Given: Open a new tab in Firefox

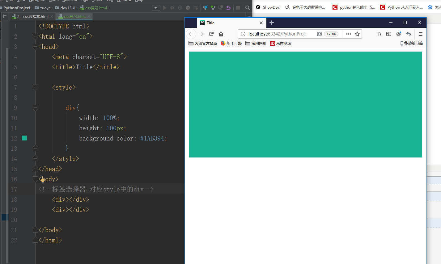Looking at the screenshot, I should click(x=272, y=23).
